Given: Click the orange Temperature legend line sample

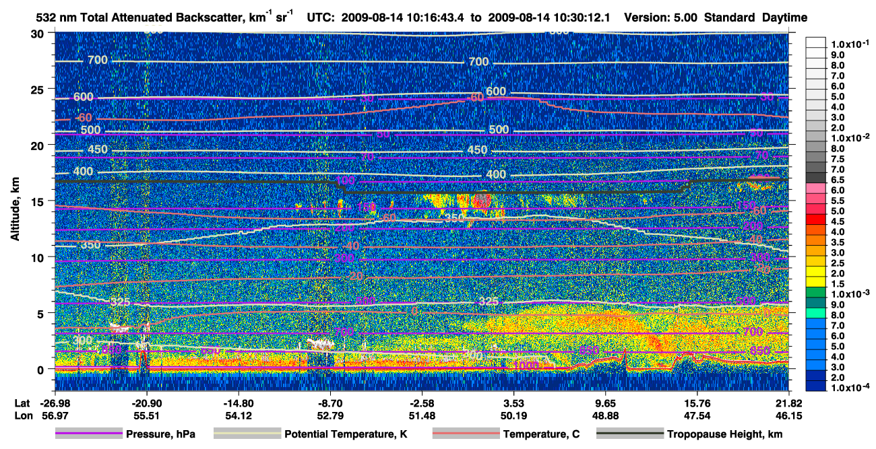Looking at the screenshot, I should [466, 434].
